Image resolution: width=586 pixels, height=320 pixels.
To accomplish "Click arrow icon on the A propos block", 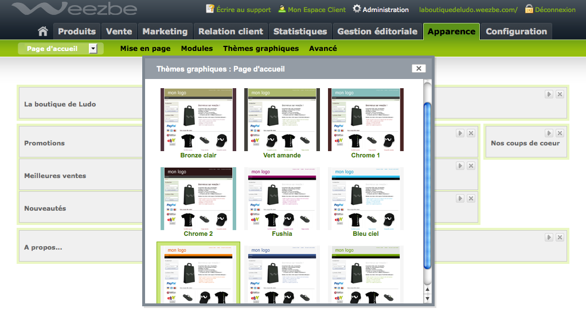I will pyautogui.click(x=549, y=237).
